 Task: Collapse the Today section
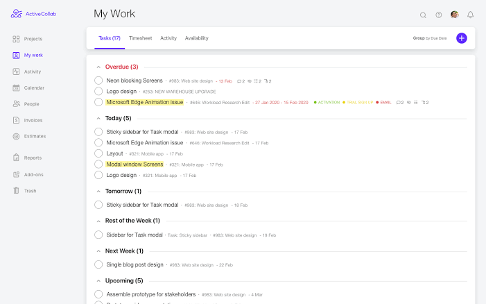98,119
